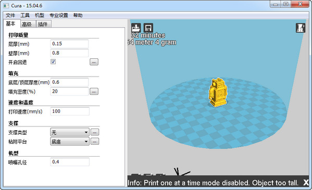Dismiss the info message with the X

click(306, 182)
